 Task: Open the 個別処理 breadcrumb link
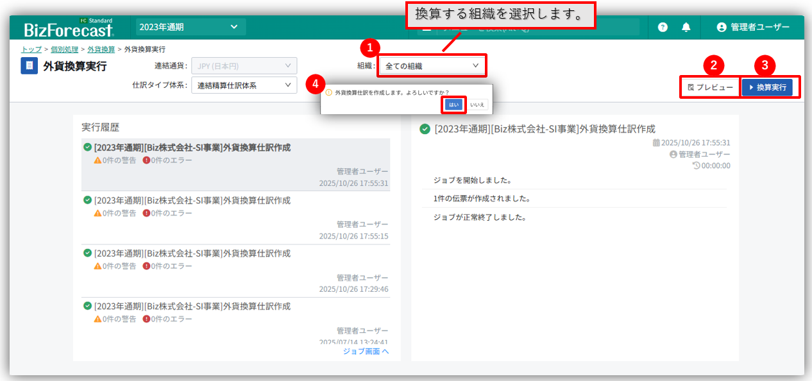point(64,49)
